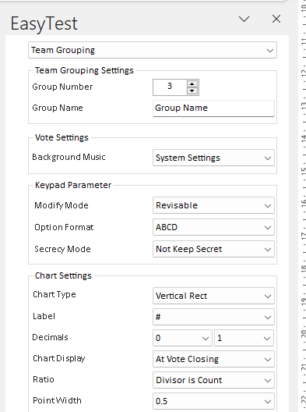Close the EasyTest pane
The height and width of the screenshot is (412, 306).
[x=276, y=19]
